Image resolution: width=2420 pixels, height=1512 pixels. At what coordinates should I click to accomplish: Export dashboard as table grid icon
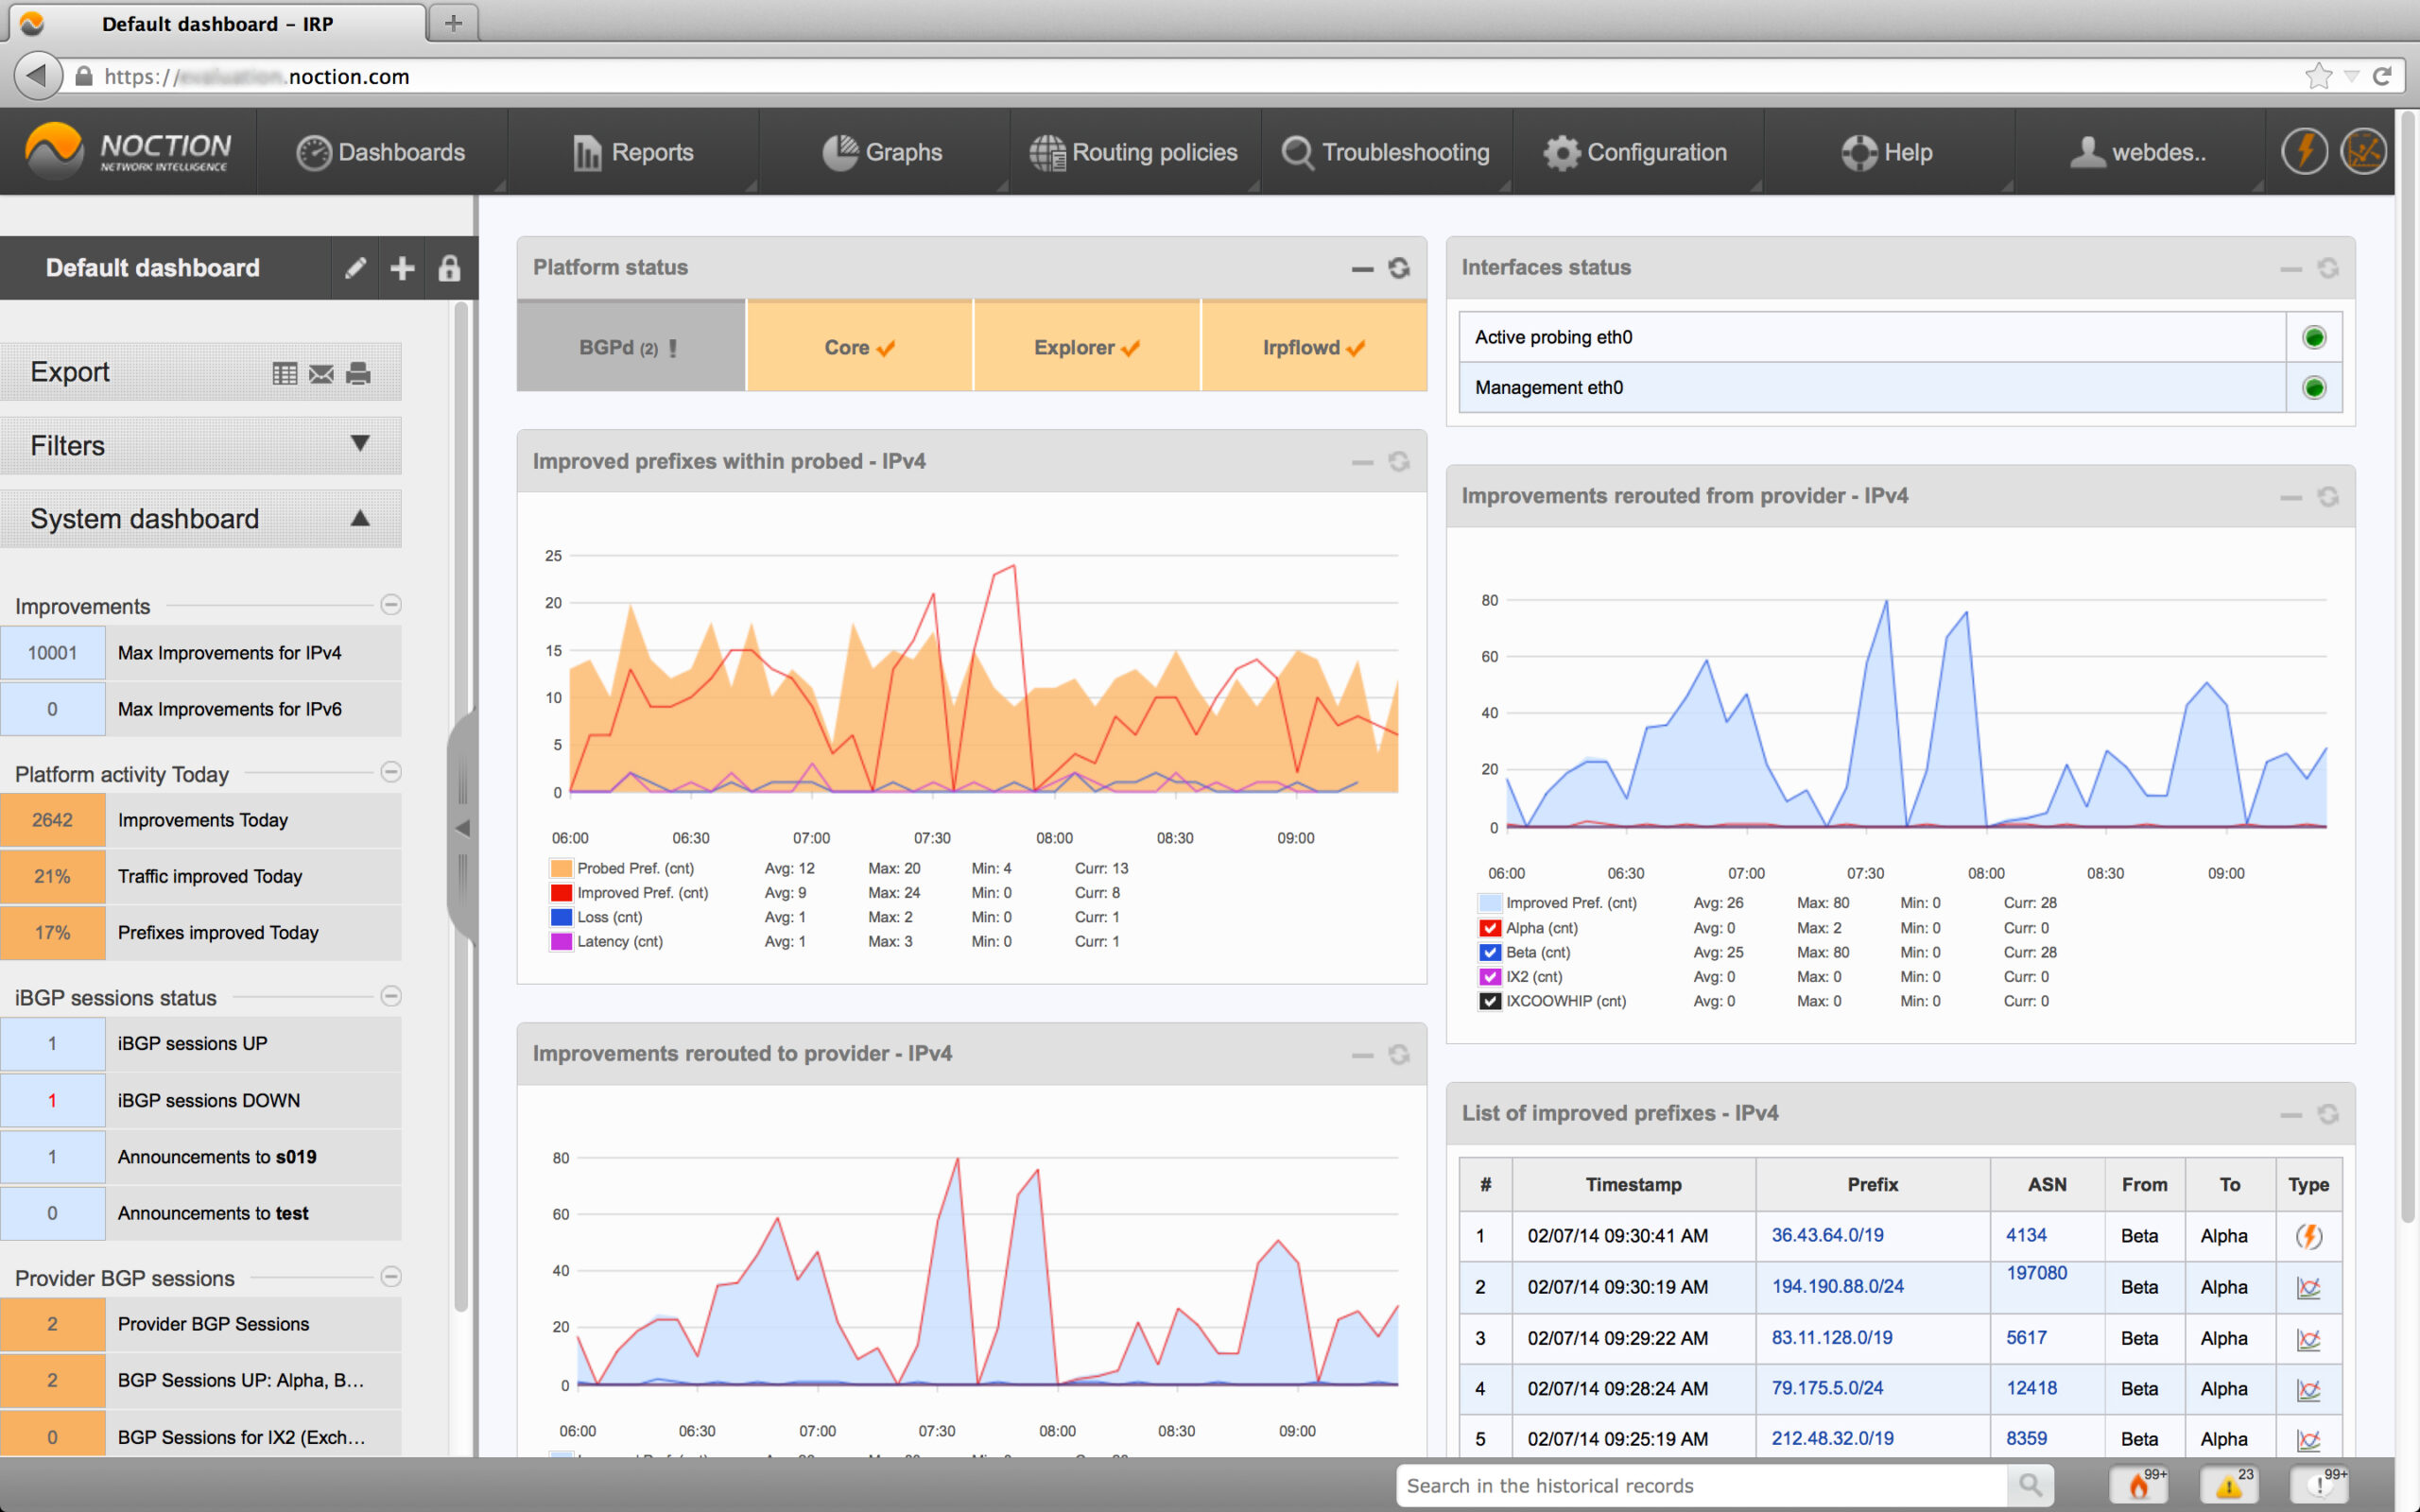coord(285,373)
